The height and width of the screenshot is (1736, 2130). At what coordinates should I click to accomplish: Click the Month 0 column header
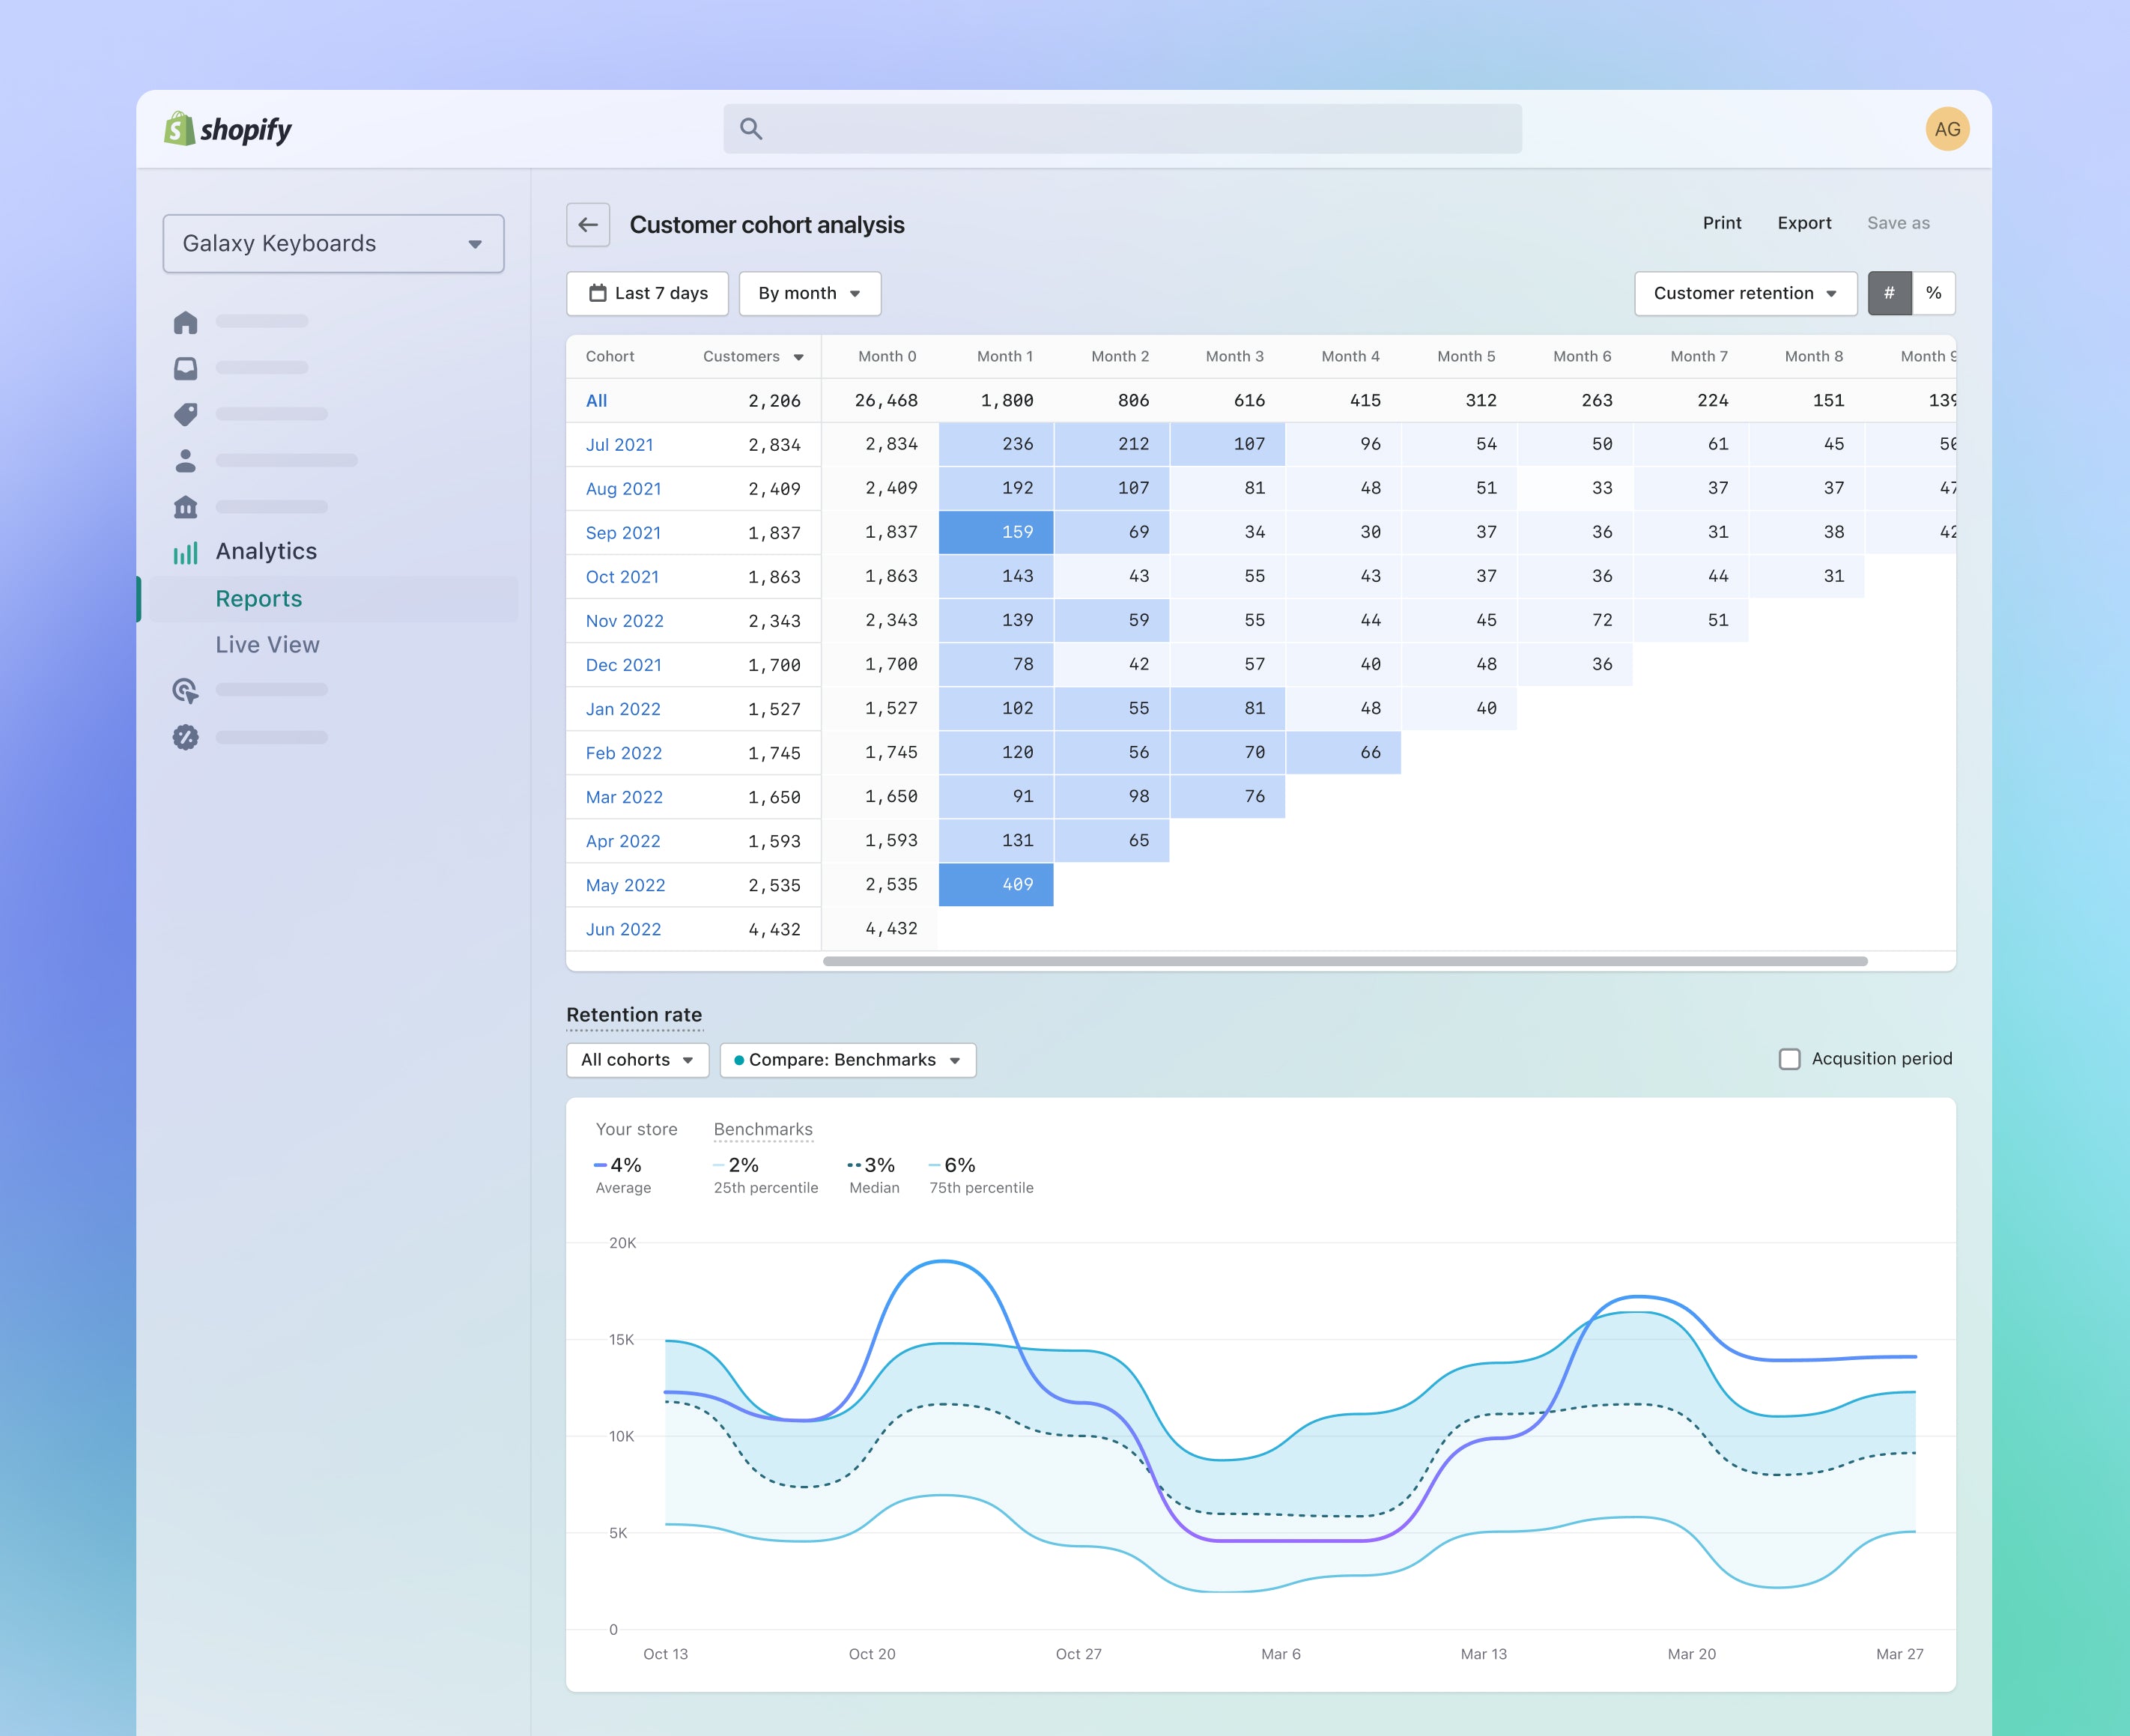click(x=887, y=357)
